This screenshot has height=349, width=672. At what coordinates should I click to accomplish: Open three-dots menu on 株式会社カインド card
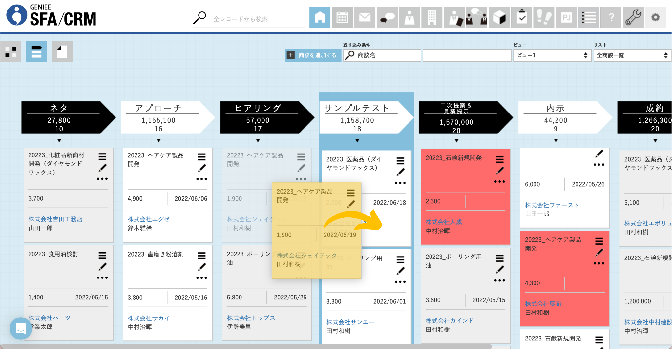(x=499, y=280)
